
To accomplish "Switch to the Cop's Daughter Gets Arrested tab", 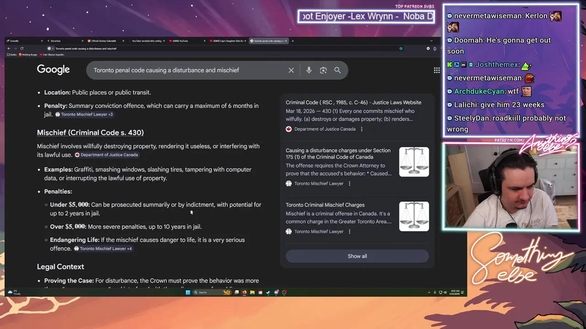I will pos(228,41).
